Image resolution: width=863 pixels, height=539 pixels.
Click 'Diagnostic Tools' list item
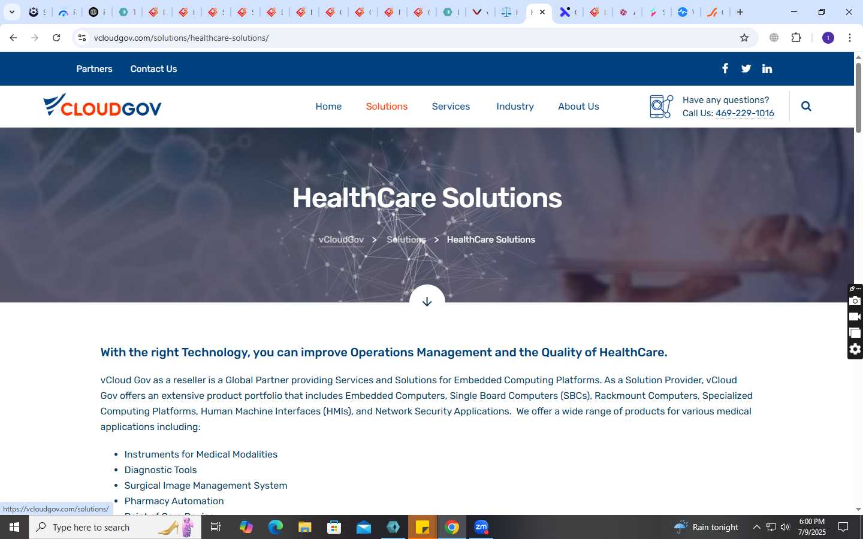[x=161, y=470]
